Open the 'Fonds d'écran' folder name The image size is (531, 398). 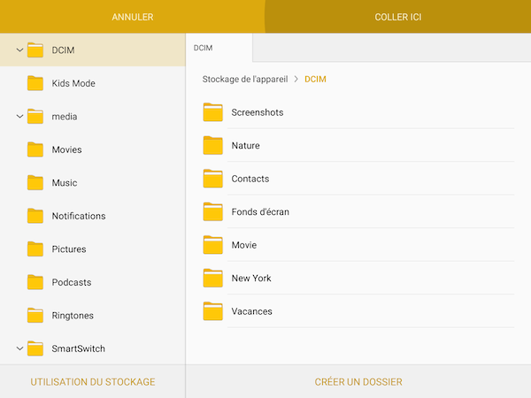260,212
